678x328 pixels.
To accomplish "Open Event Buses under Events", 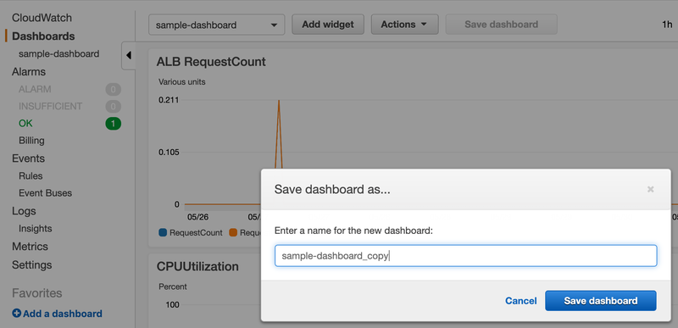I will (46, 193).
